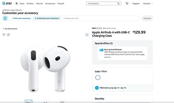
Task: Open the shopping cart
Action: click(x=127, y=4)
